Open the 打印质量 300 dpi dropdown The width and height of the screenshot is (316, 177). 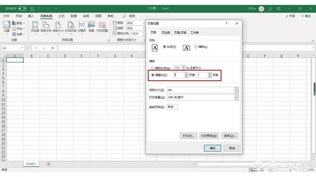tap(237, 97)
